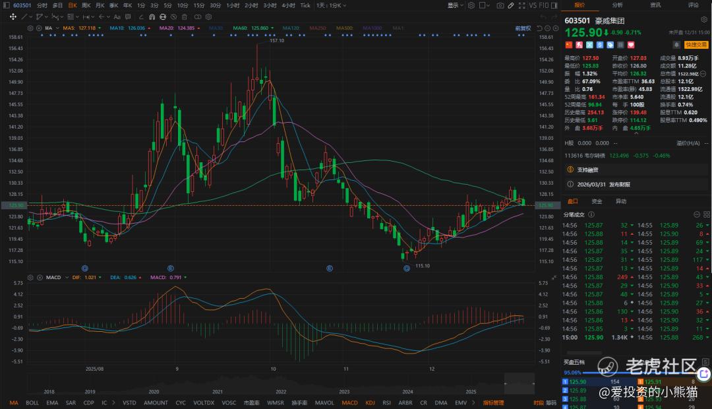Click the link chain icon in top toolbar

point(511,5)
